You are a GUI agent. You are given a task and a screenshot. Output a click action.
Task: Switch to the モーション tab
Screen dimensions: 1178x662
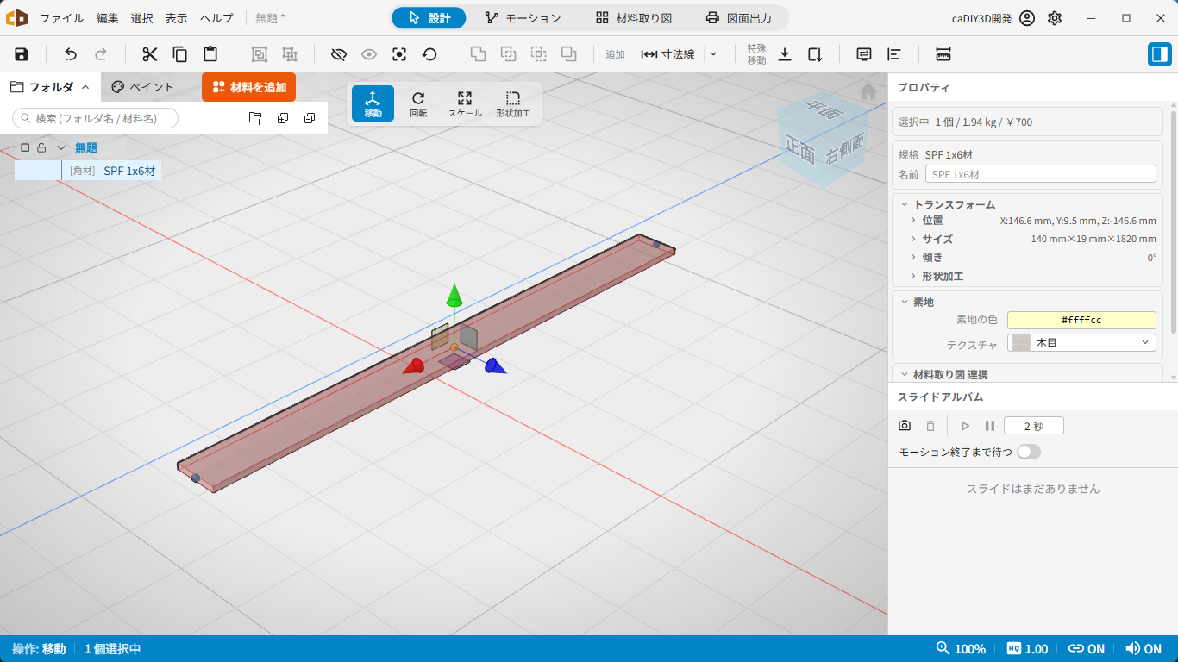pyautogui.click(x=523, y=18)
